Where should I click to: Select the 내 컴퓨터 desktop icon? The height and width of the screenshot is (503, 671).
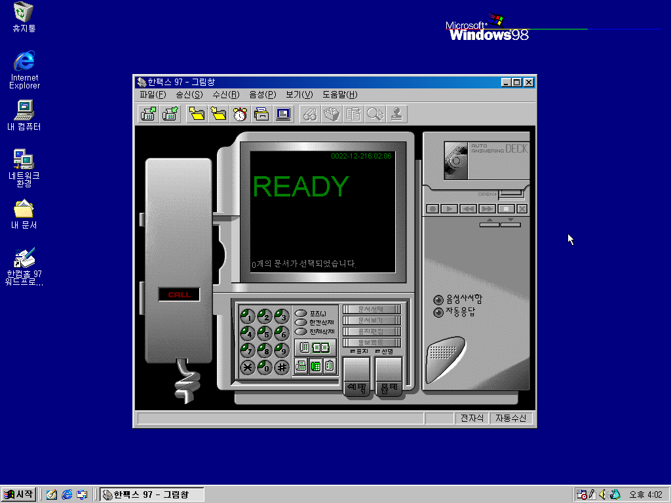(24, 115)
